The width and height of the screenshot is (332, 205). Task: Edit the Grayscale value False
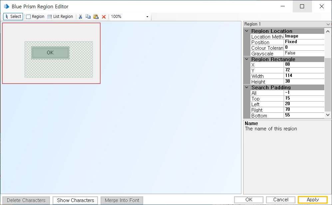[x=304, y=53]
